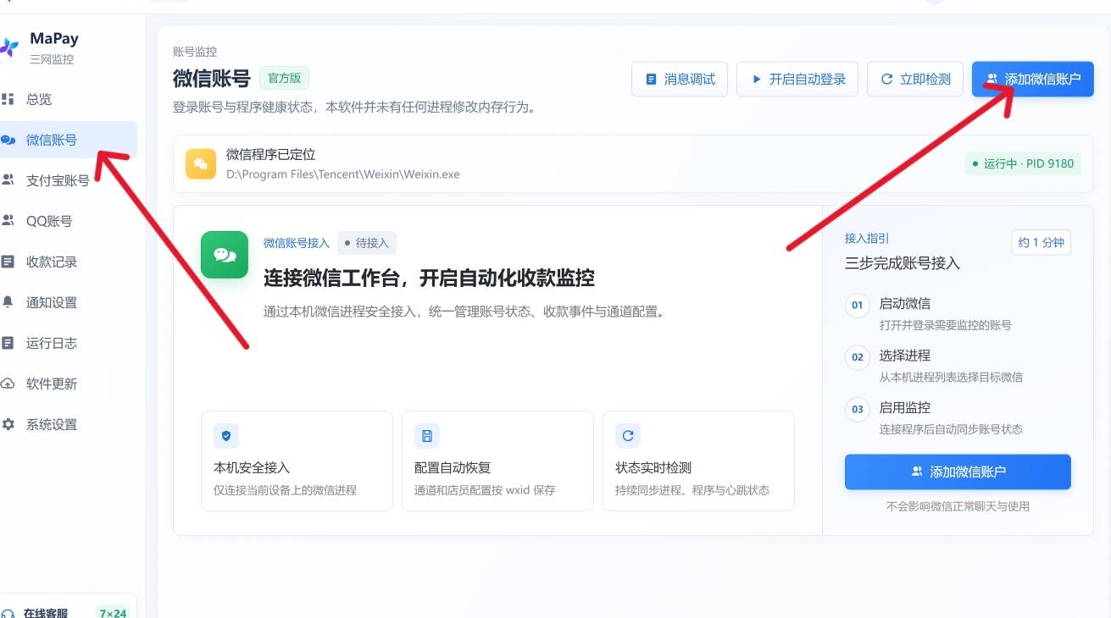Open the 微信账号 sidebar menu item
The height and width of the screenshot is (618, 1111).
[68, 140]
